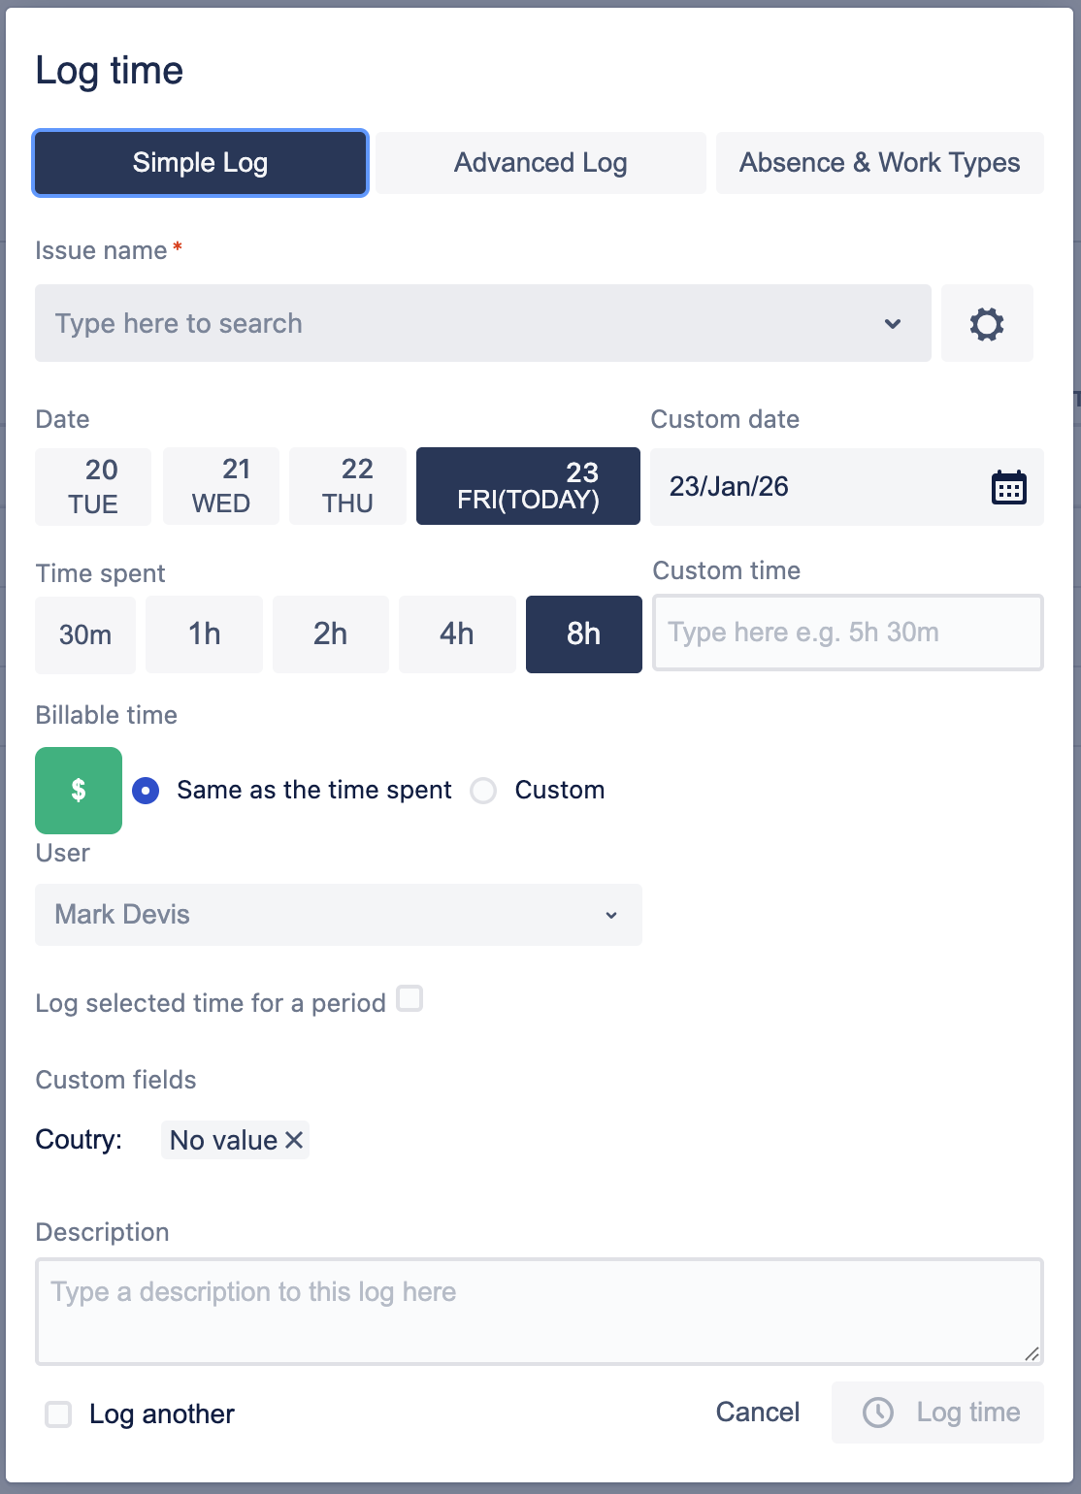Pick date 22 THU
The height and width of the screenshot is (1494, 1081).
[347, 486]
